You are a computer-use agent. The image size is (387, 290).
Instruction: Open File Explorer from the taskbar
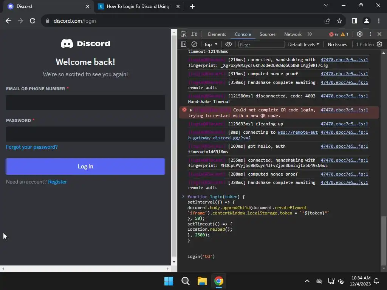pyautogui.click(x=202, y=281)
